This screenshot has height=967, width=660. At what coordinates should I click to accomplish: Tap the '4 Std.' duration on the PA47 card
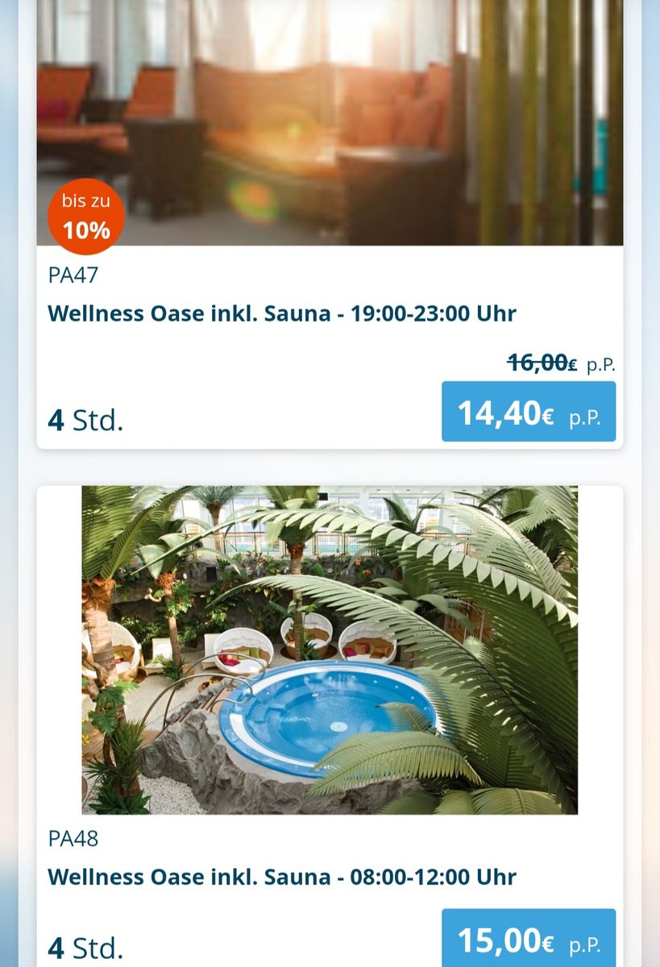(85, 420)
